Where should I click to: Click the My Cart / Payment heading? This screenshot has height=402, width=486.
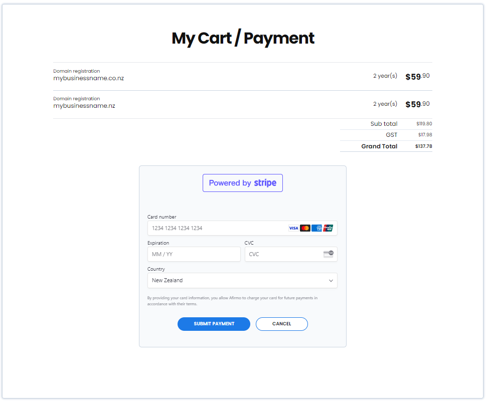coord(243,39)
